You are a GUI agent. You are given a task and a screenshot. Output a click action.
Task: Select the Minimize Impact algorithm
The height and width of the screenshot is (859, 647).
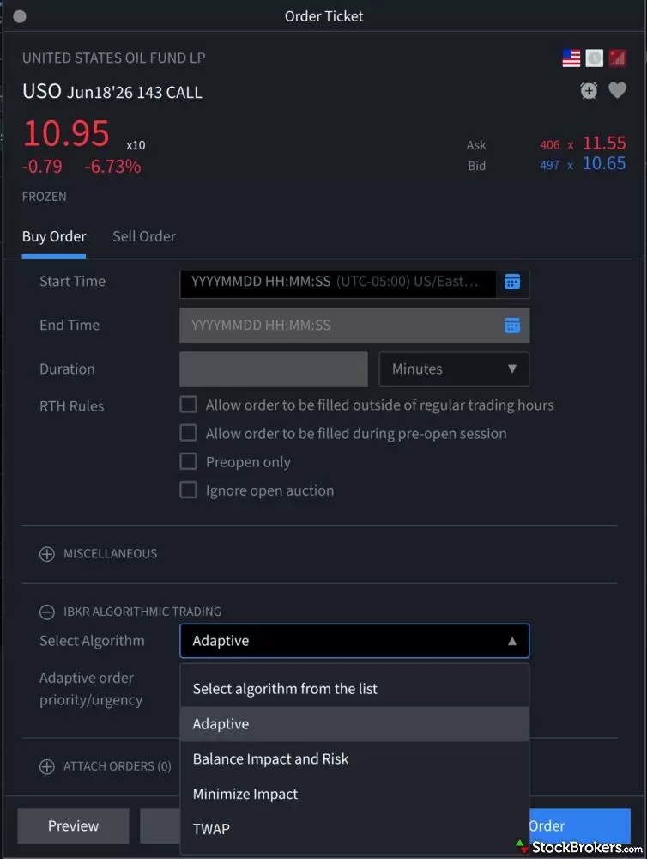354,794
